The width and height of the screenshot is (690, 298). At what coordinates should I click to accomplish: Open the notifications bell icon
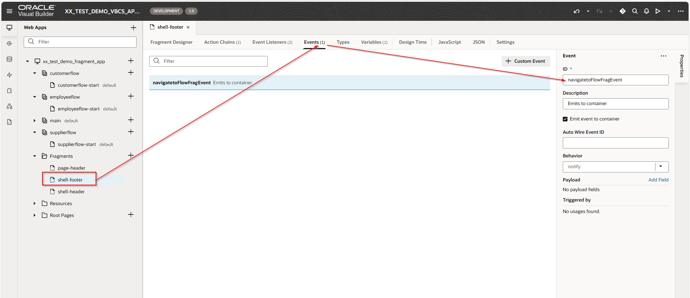[x=646, y=11]
